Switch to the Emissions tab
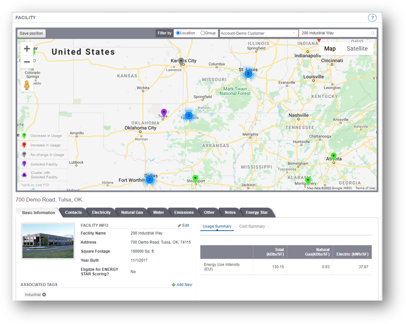Screen dimensions: 406x324 tap(183, 212)
